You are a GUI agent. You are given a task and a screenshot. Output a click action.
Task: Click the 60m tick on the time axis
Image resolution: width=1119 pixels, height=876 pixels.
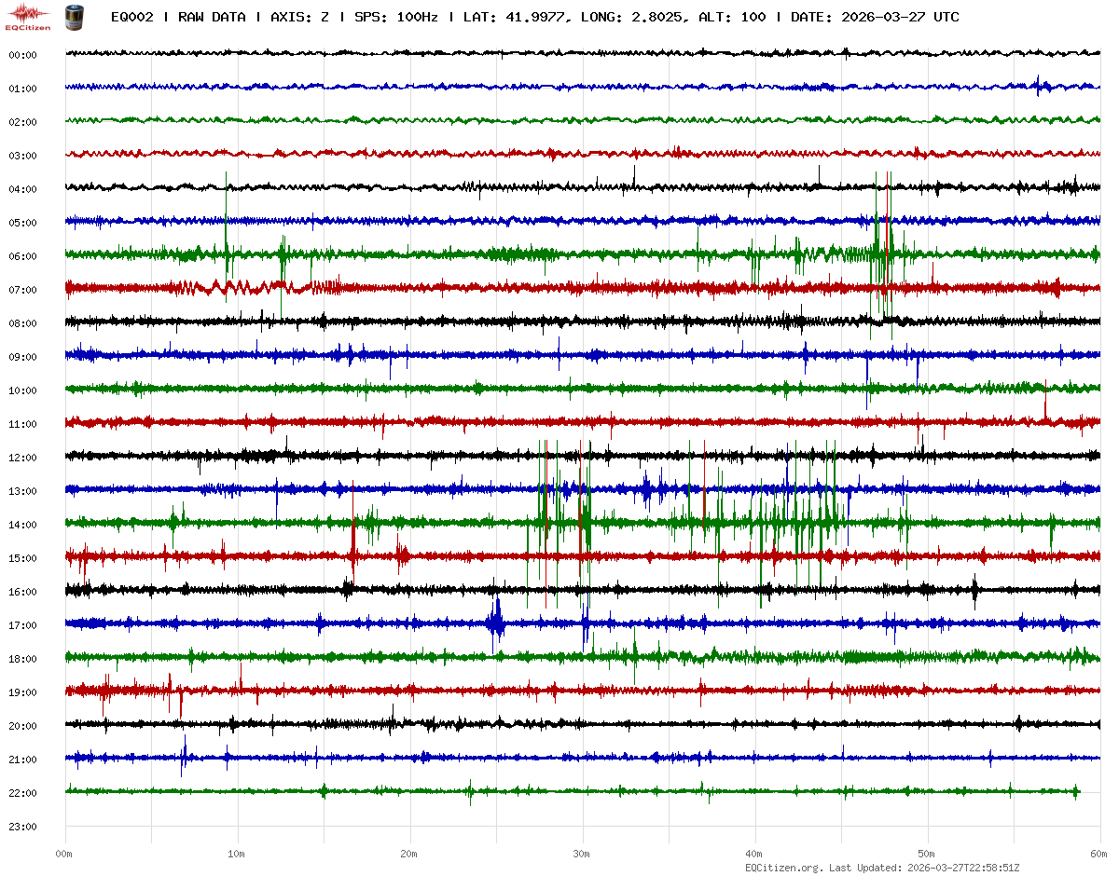pos(1098,854)
